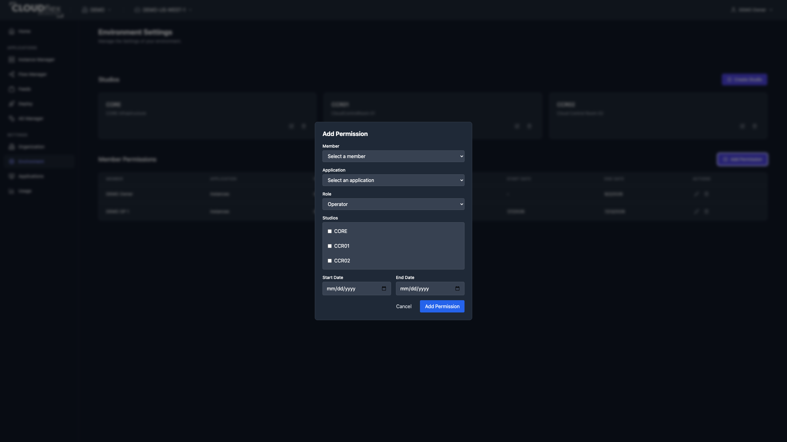Open the Member dropdown
The height and width of the screenshot is (442, 787).
point(393,156)
